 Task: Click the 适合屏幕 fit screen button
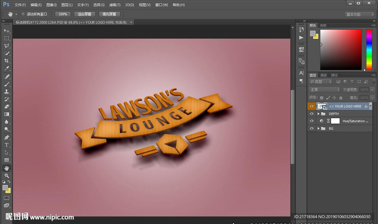(85, 14)
